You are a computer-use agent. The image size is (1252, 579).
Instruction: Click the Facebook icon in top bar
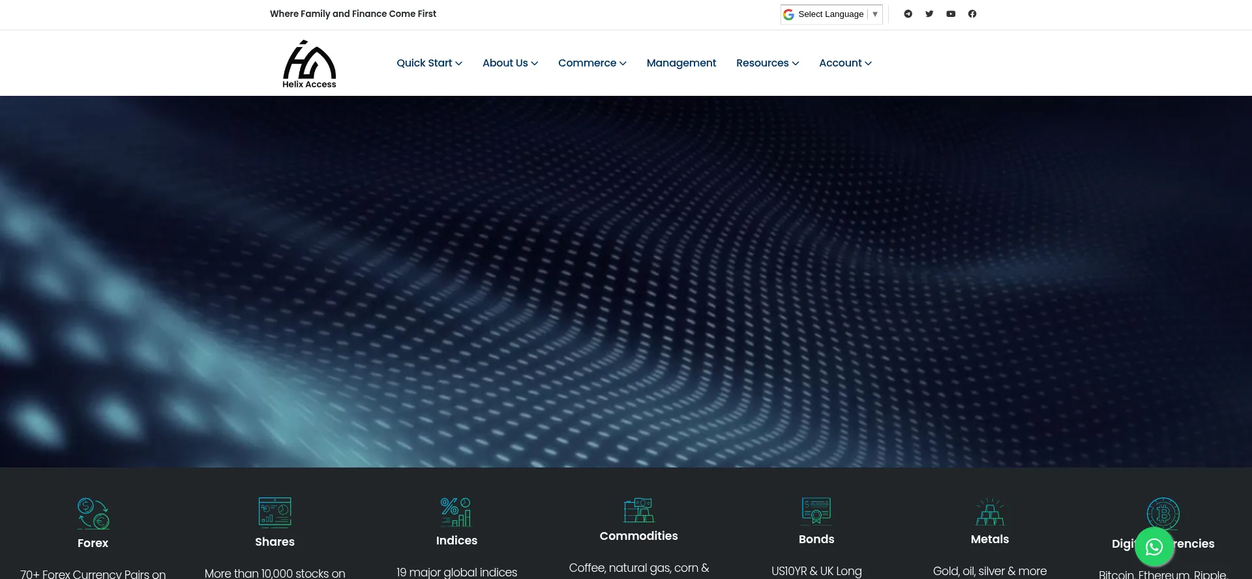(x=972, y=14)
